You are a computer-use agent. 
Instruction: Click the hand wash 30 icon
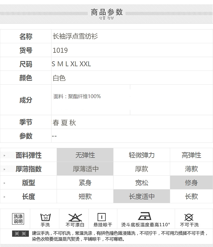pos(45,217)
